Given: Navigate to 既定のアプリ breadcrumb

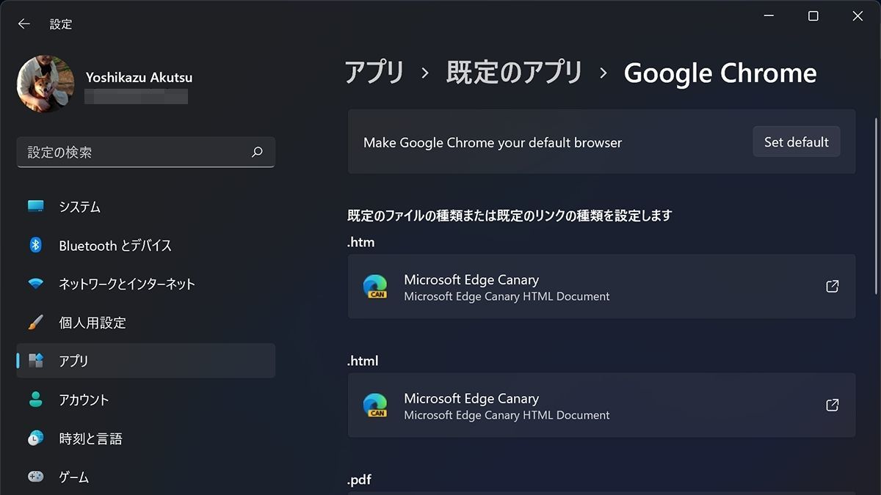Looking at the screenshot, I should click(x=514, y=73).
